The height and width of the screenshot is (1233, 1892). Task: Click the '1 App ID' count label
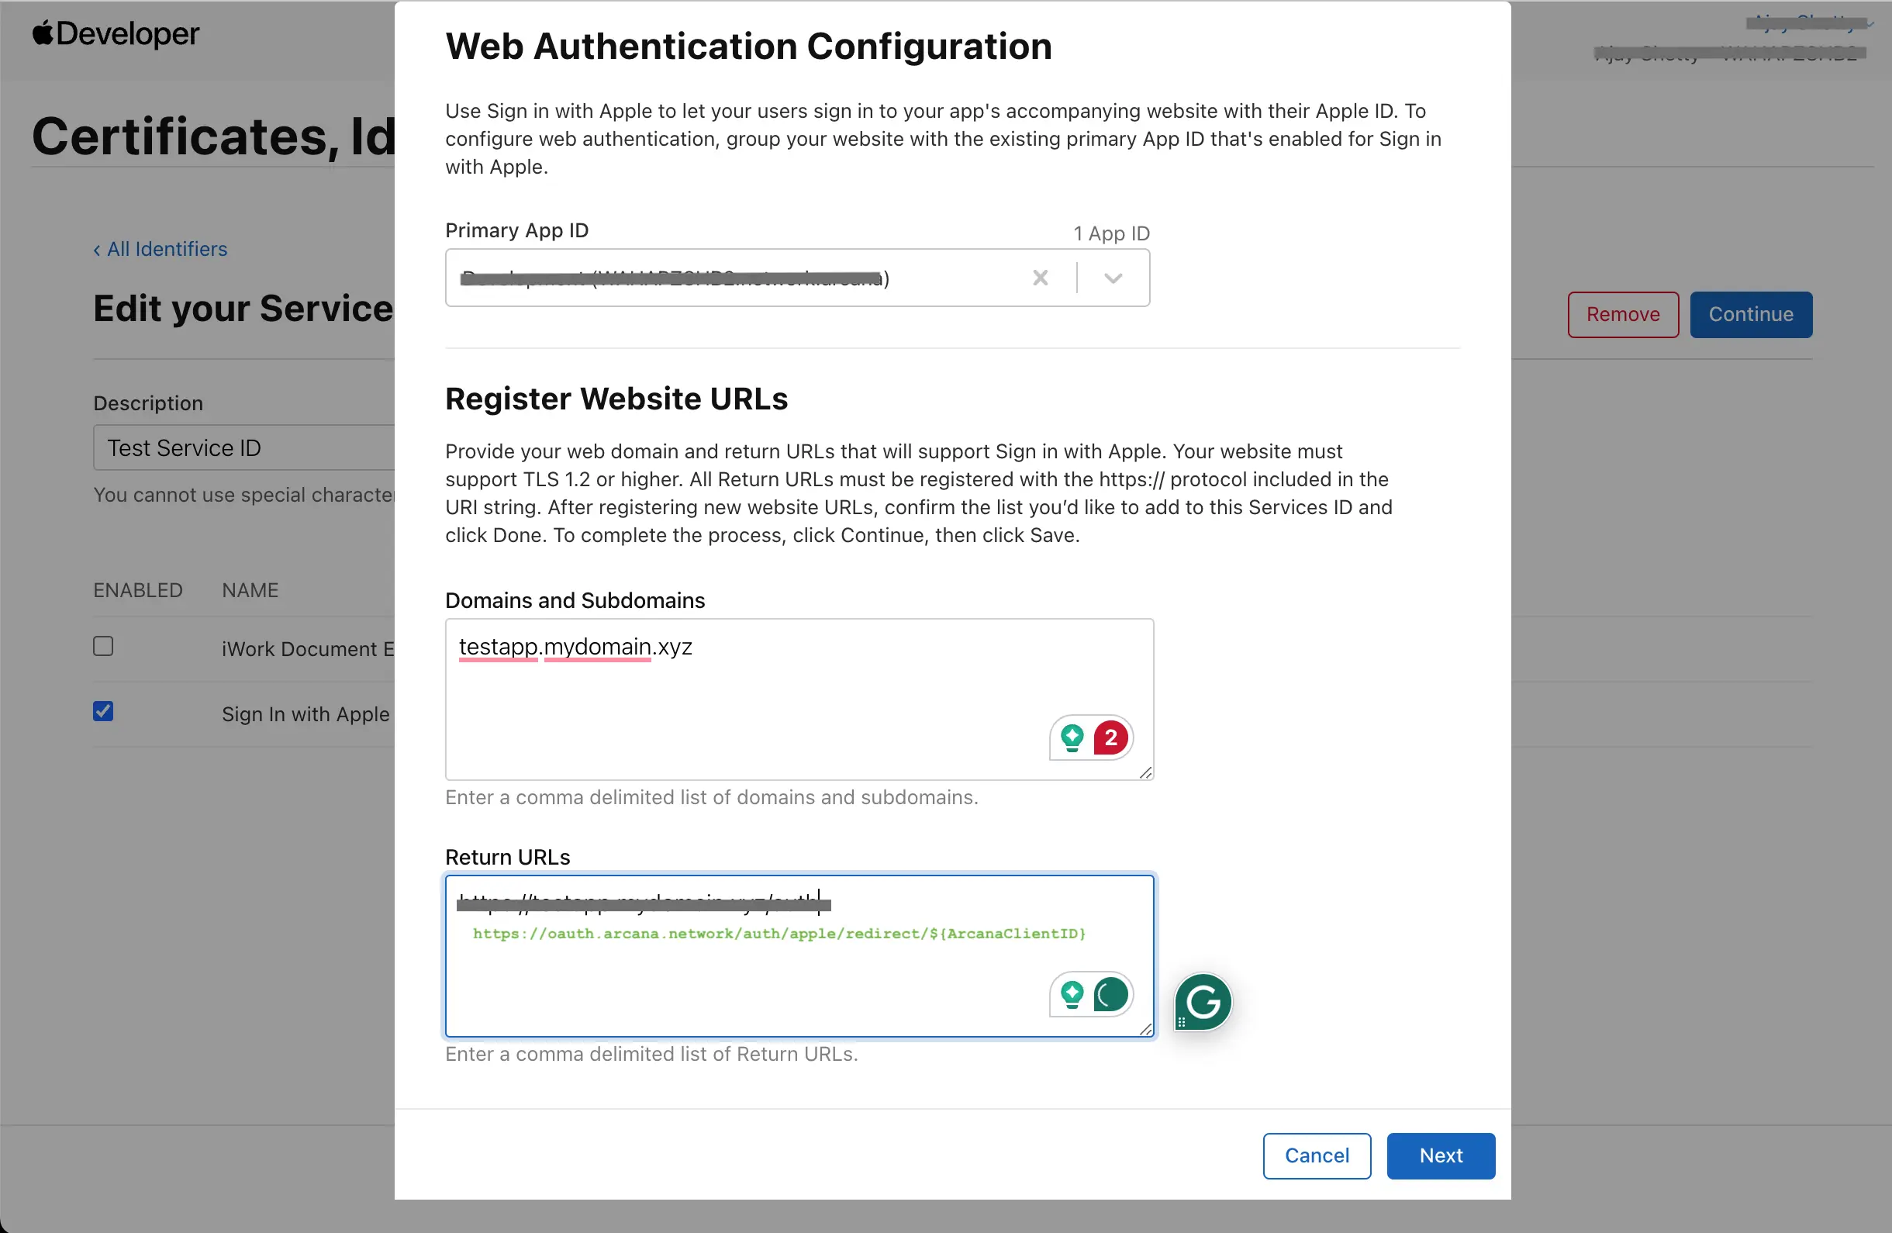[1111, 233]
